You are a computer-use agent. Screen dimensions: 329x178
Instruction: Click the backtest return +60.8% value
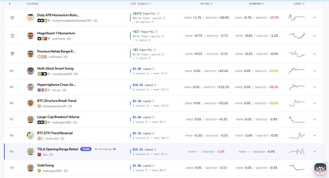click(x=224, y=17)
